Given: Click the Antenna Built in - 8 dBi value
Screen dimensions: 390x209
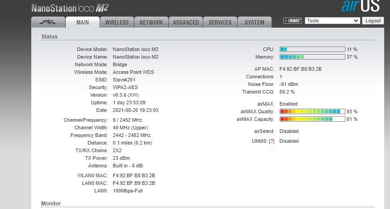Looking at the screenshot, I should click(x=128, y=166).
